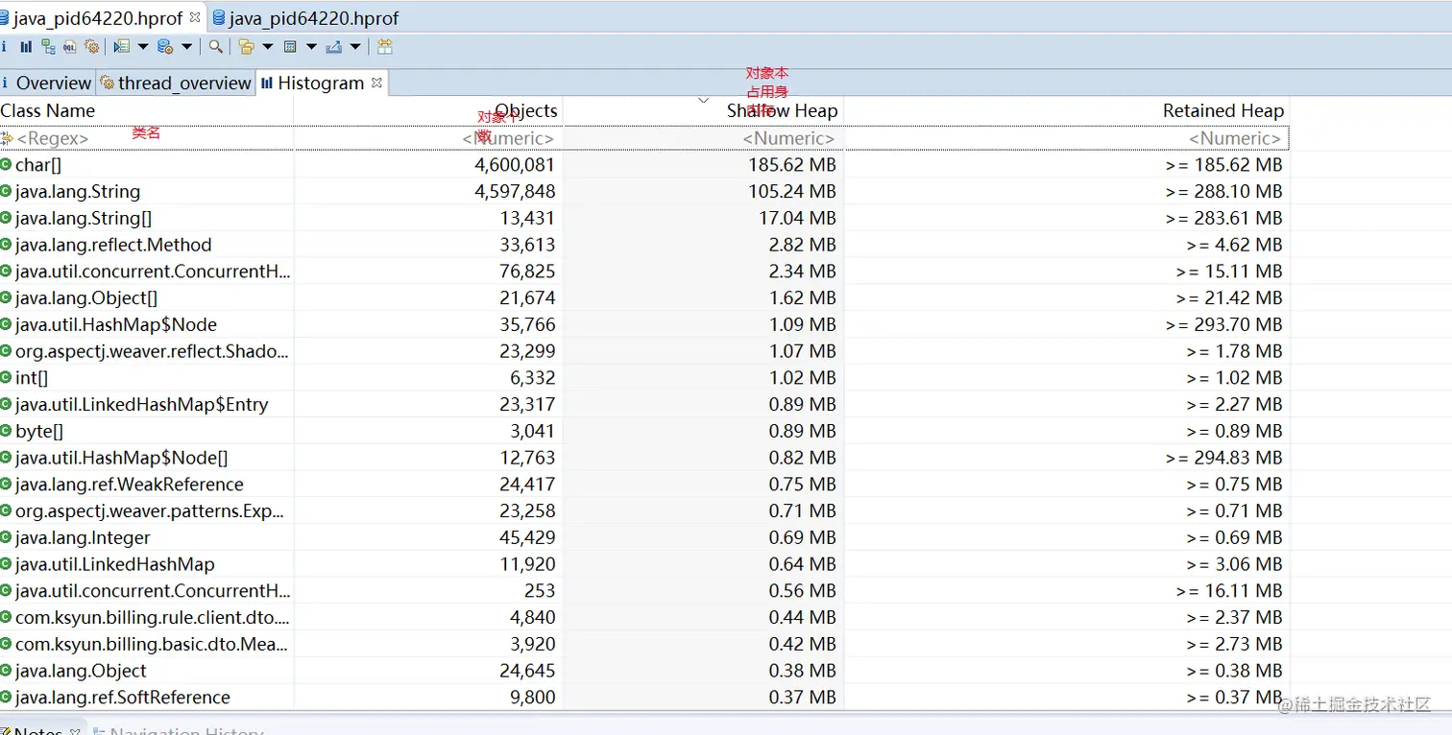Screen dimensions: 1452x735
Task: Close the Histogram tab
Action: coord(376,83)
